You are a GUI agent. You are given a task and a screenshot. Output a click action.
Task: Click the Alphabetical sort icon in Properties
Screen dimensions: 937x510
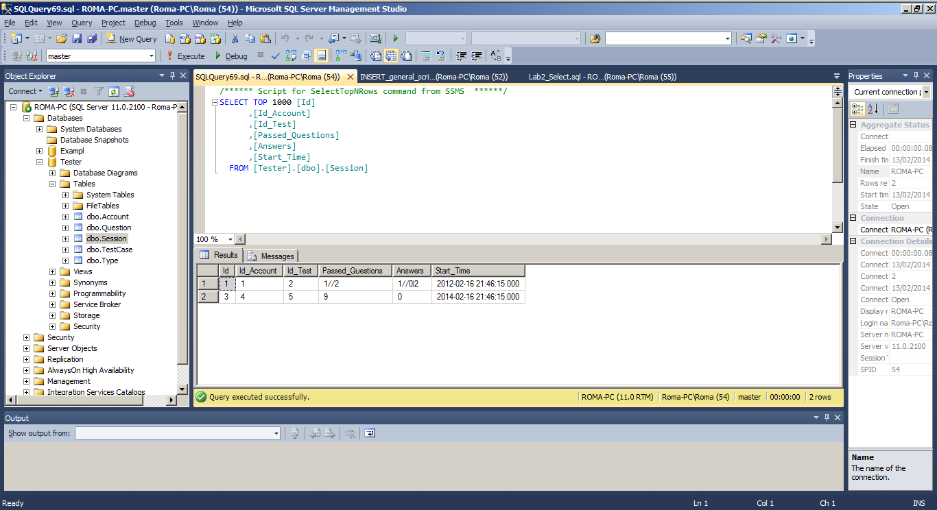pyautogui.click(x=873, y=108)
